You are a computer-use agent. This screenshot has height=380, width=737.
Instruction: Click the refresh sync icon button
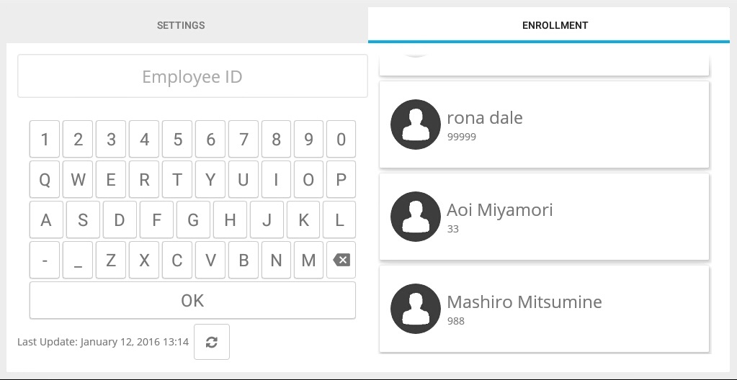[212, 342]
